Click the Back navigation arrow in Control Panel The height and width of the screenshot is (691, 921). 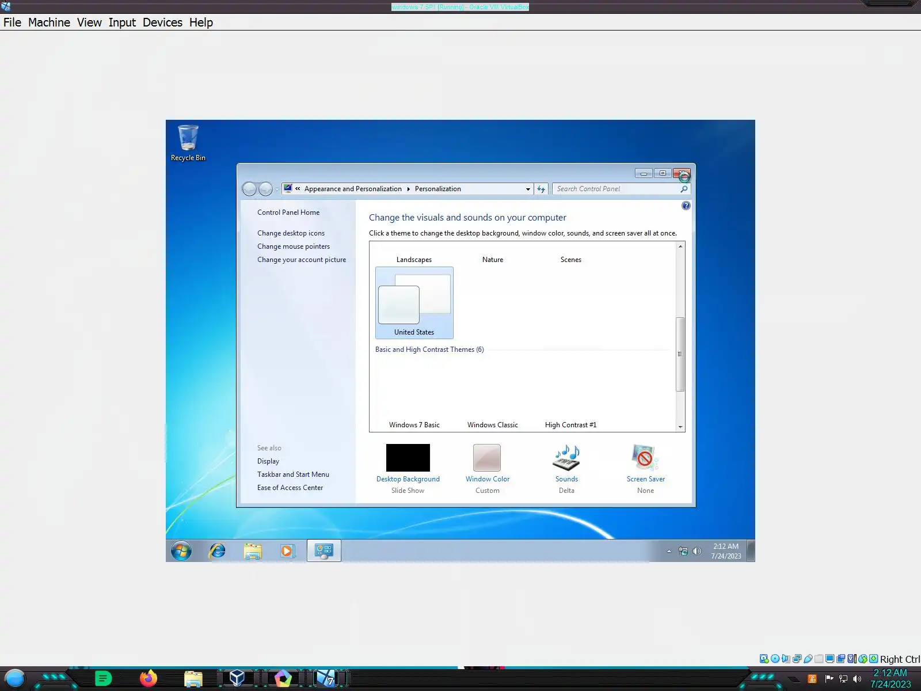pyautogui.click(x=249, y=189)
